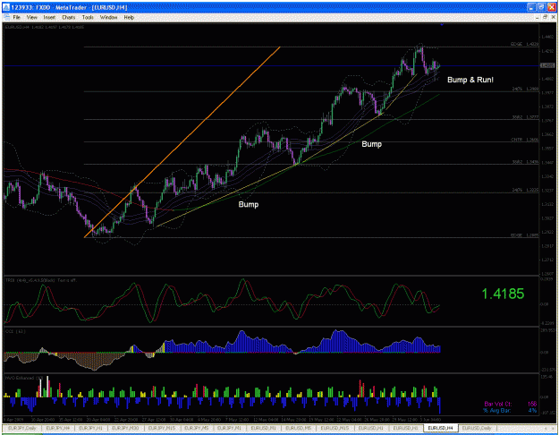559x435 pixels.
Task: Switch to the EURJPY,H4 chart tab
Action: [x=57, y=428]
